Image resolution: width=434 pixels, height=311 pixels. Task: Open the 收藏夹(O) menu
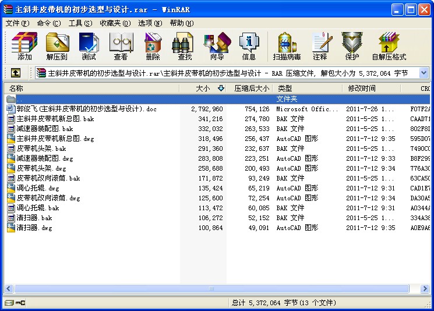(115, 23)
